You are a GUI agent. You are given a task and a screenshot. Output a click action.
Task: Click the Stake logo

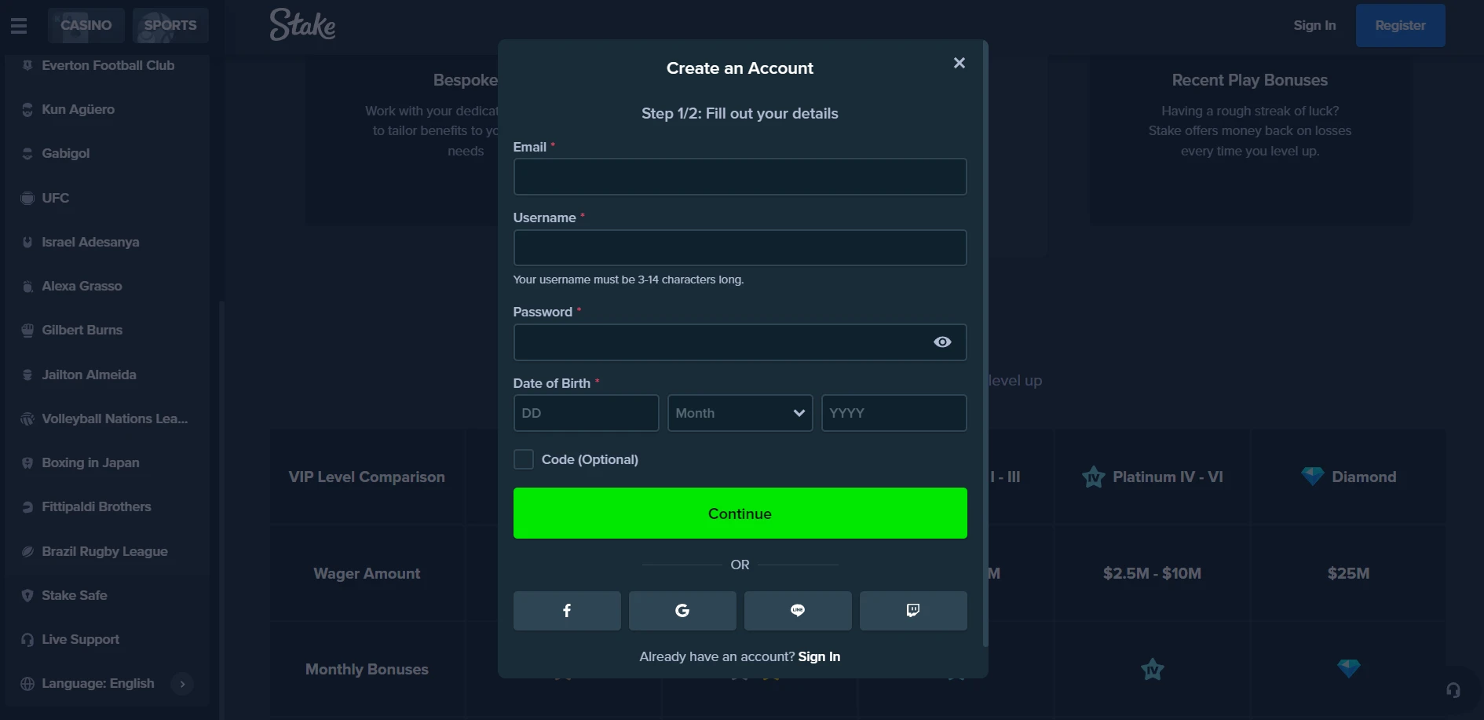click(302, 24)
